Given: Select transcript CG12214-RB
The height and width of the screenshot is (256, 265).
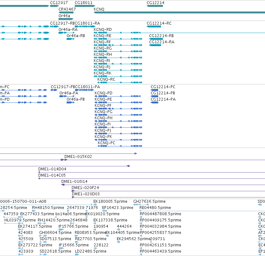Looking at the screenshot, I should click(x=156, y=39).
